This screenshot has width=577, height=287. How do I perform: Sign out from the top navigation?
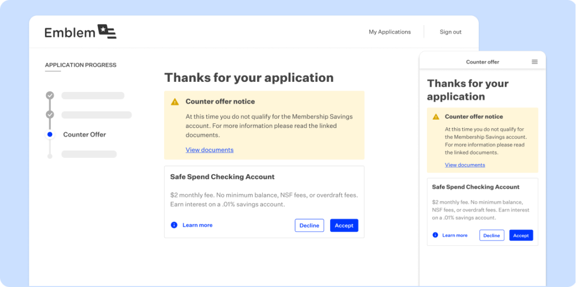450,32
